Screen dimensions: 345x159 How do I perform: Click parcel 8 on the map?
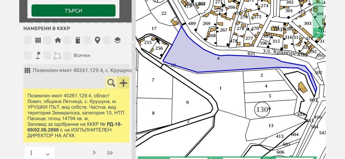click(154, 113)
